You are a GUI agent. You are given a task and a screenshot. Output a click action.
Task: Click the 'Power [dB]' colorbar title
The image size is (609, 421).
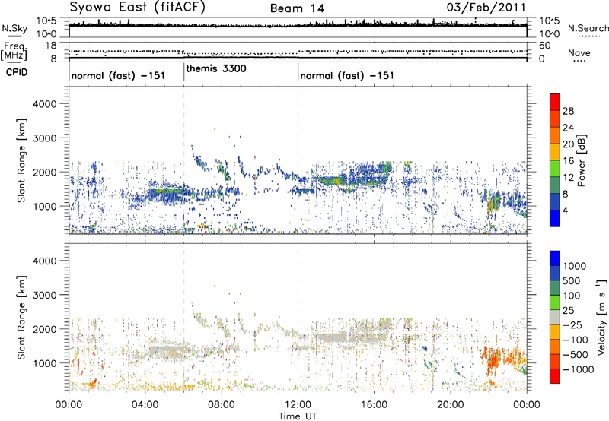click(582, 160)
